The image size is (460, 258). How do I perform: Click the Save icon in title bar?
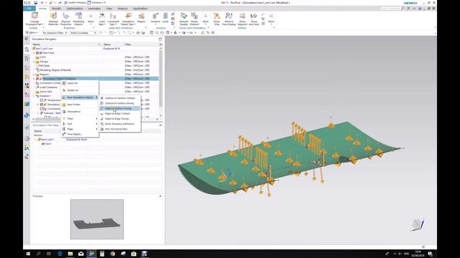[35, 3]
